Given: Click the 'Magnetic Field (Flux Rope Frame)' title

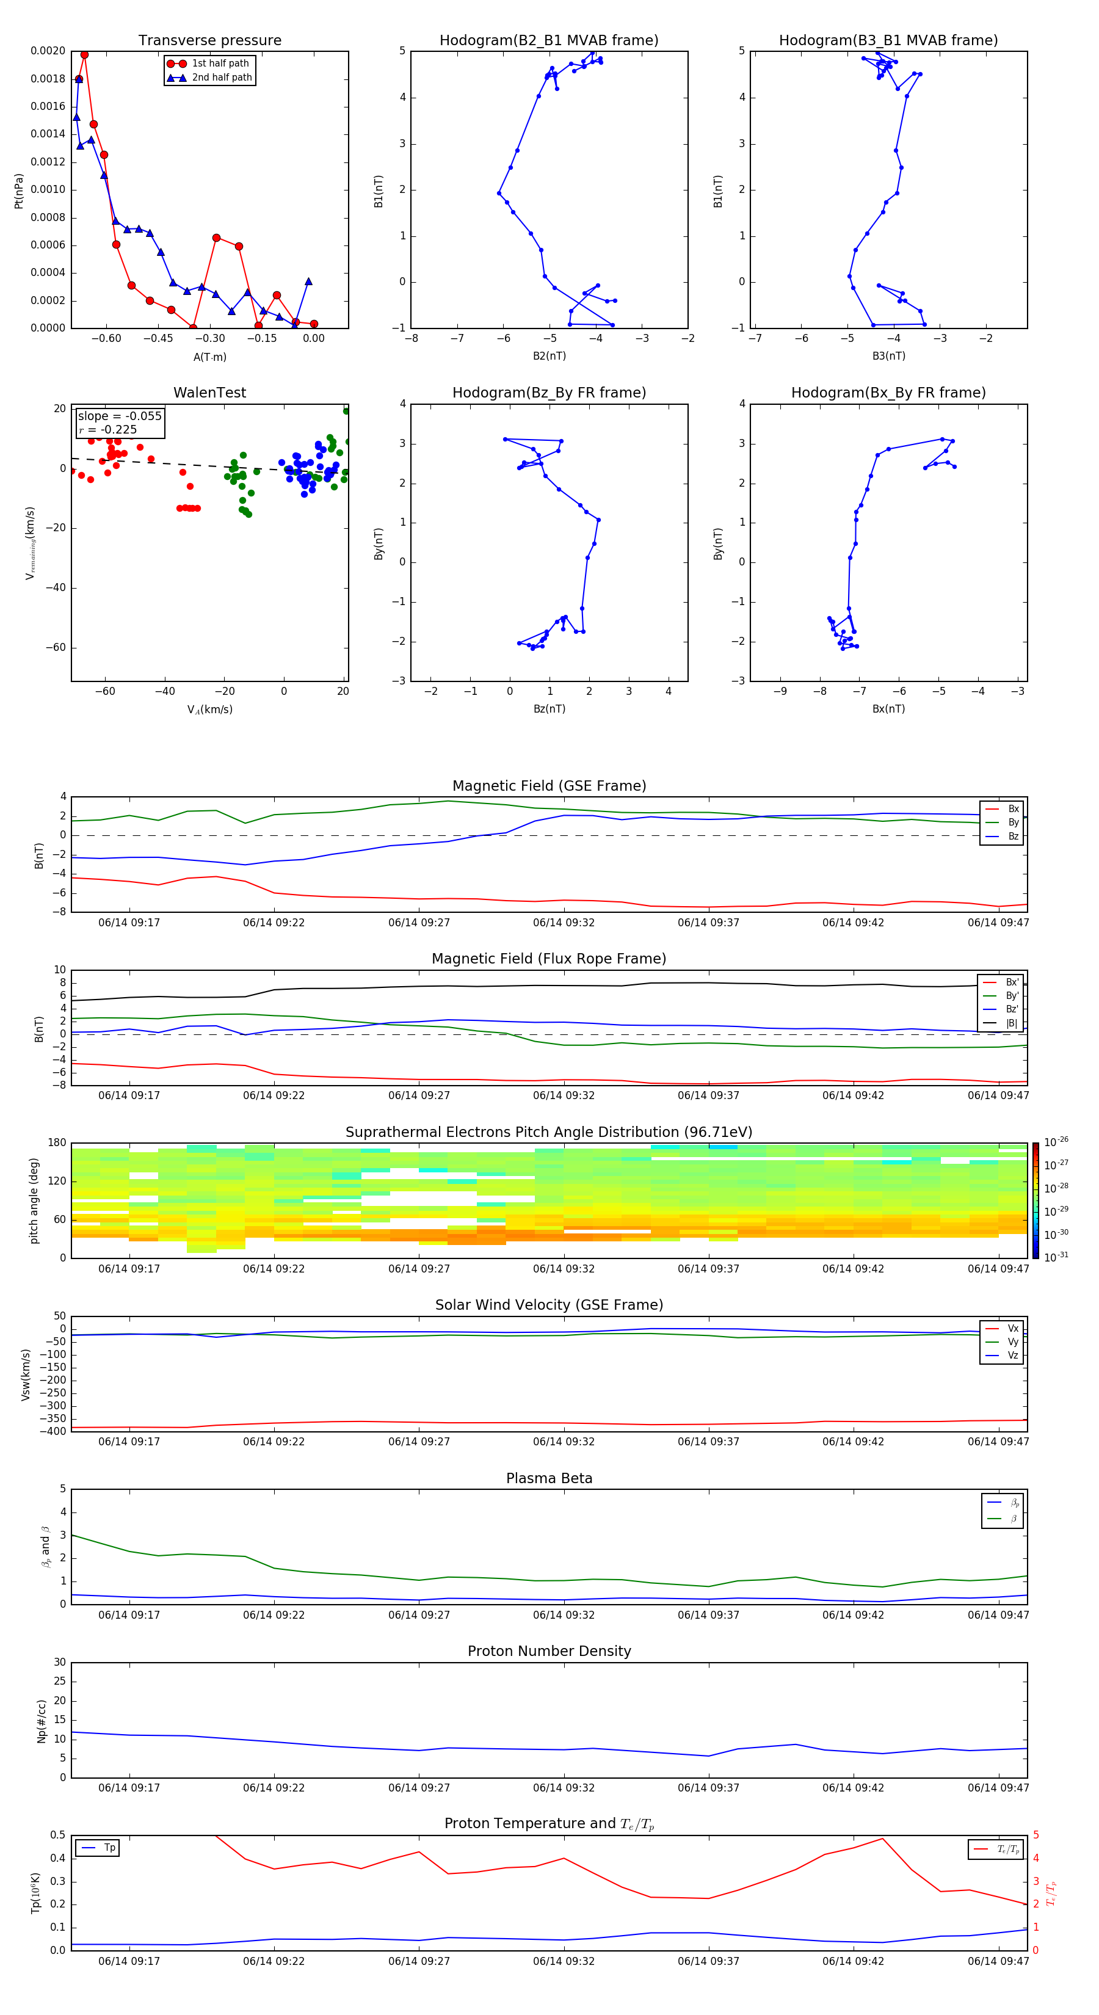Looking at the screenshot, I should tap(549, 959).
